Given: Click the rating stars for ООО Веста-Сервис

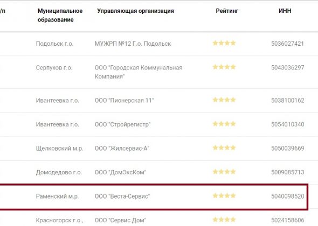Looking at the screenshot, I should [x=224, y=196].
